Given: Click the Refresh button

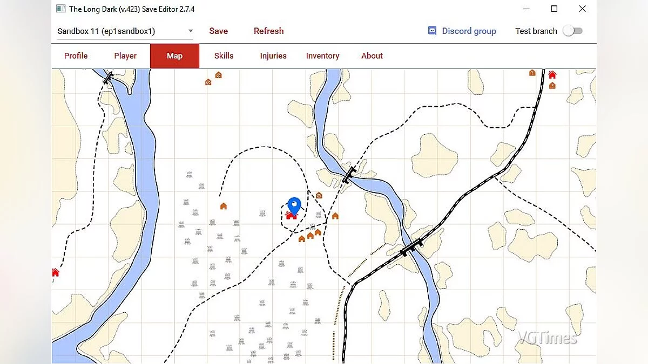Looking at the screenshot, I should 268,31.
